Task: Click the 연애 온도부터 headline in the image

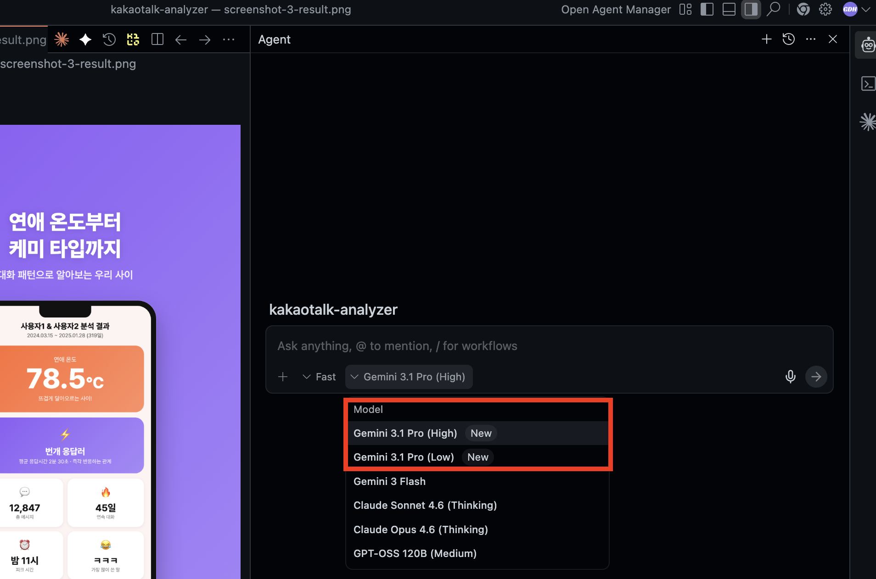Action: 65,222
